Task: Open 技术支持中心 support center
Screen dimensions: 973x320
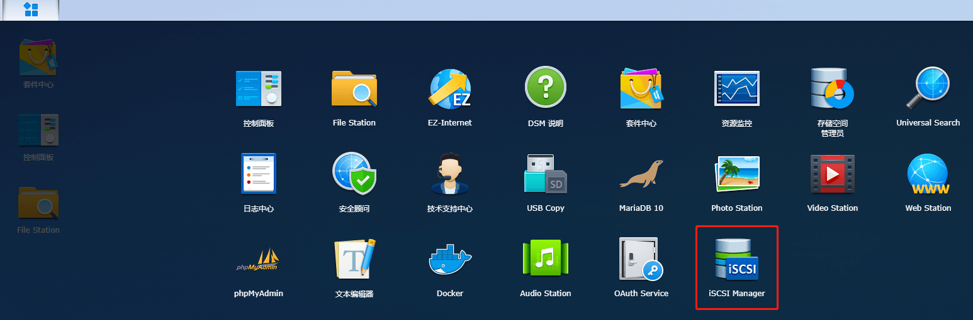Action: [449, 174]
